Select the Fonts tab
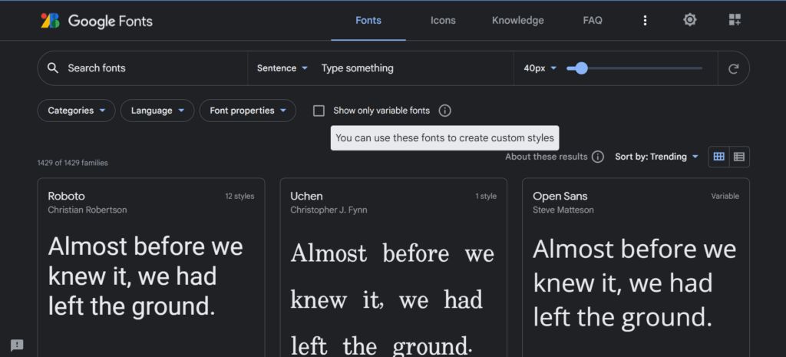The image size is (786, 357). (x=368, y=21)
